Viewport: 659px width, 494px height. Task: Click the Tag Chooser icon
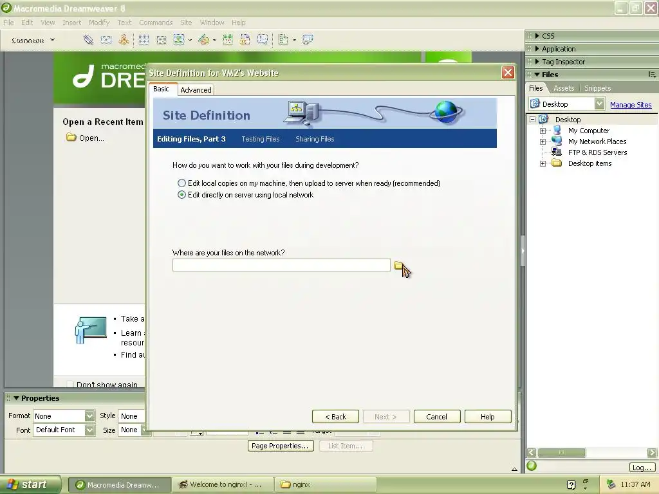(x=308, y=40)
